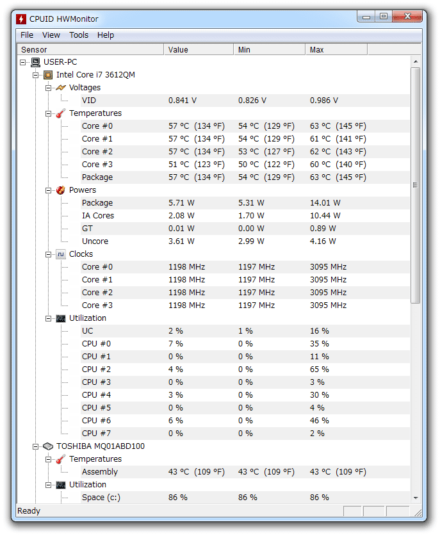
Task: Collapse the Clocks section
Action: click(x=48, y=254)
